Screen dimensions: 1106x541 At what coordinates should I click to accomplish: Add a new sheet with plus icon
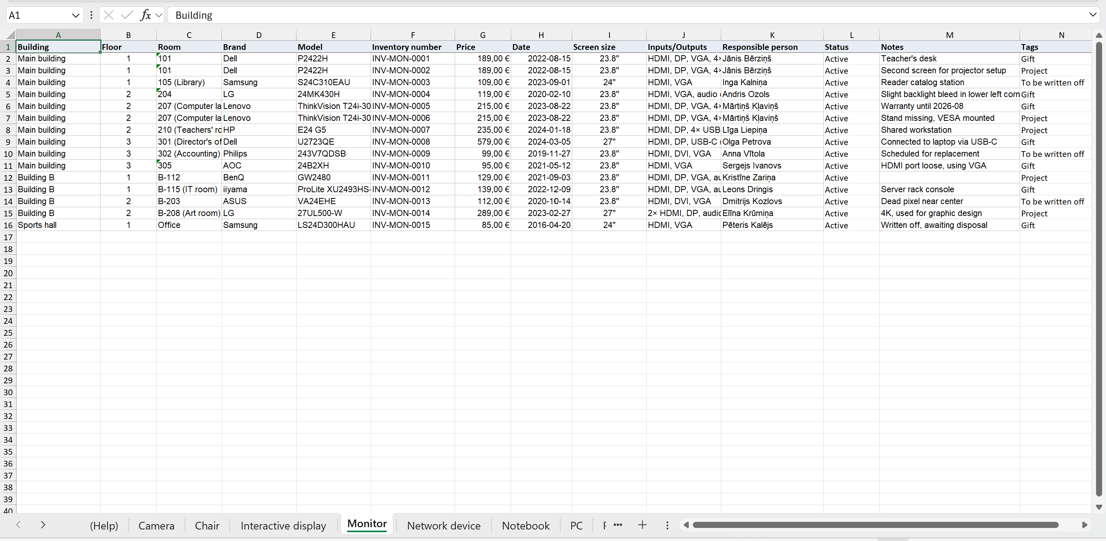[642, 525]
